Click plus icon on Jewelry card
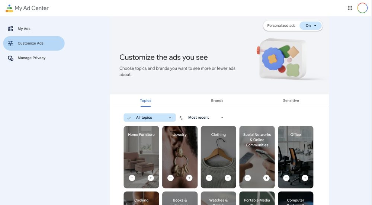 click(189, 178)
